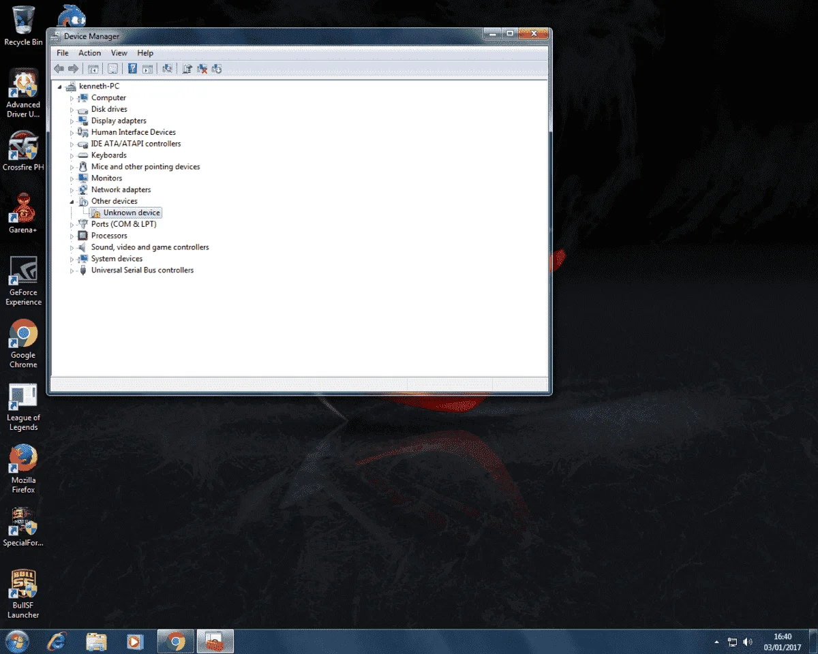Click the network icon in system tray
This screenshot has height=654, width=818.
[x=733, y=642]
